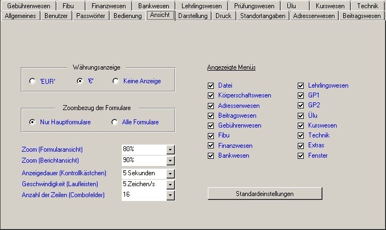
Task: Open Anzahl der Zeilen dropdown arrow
Action: tap(170, 194)
